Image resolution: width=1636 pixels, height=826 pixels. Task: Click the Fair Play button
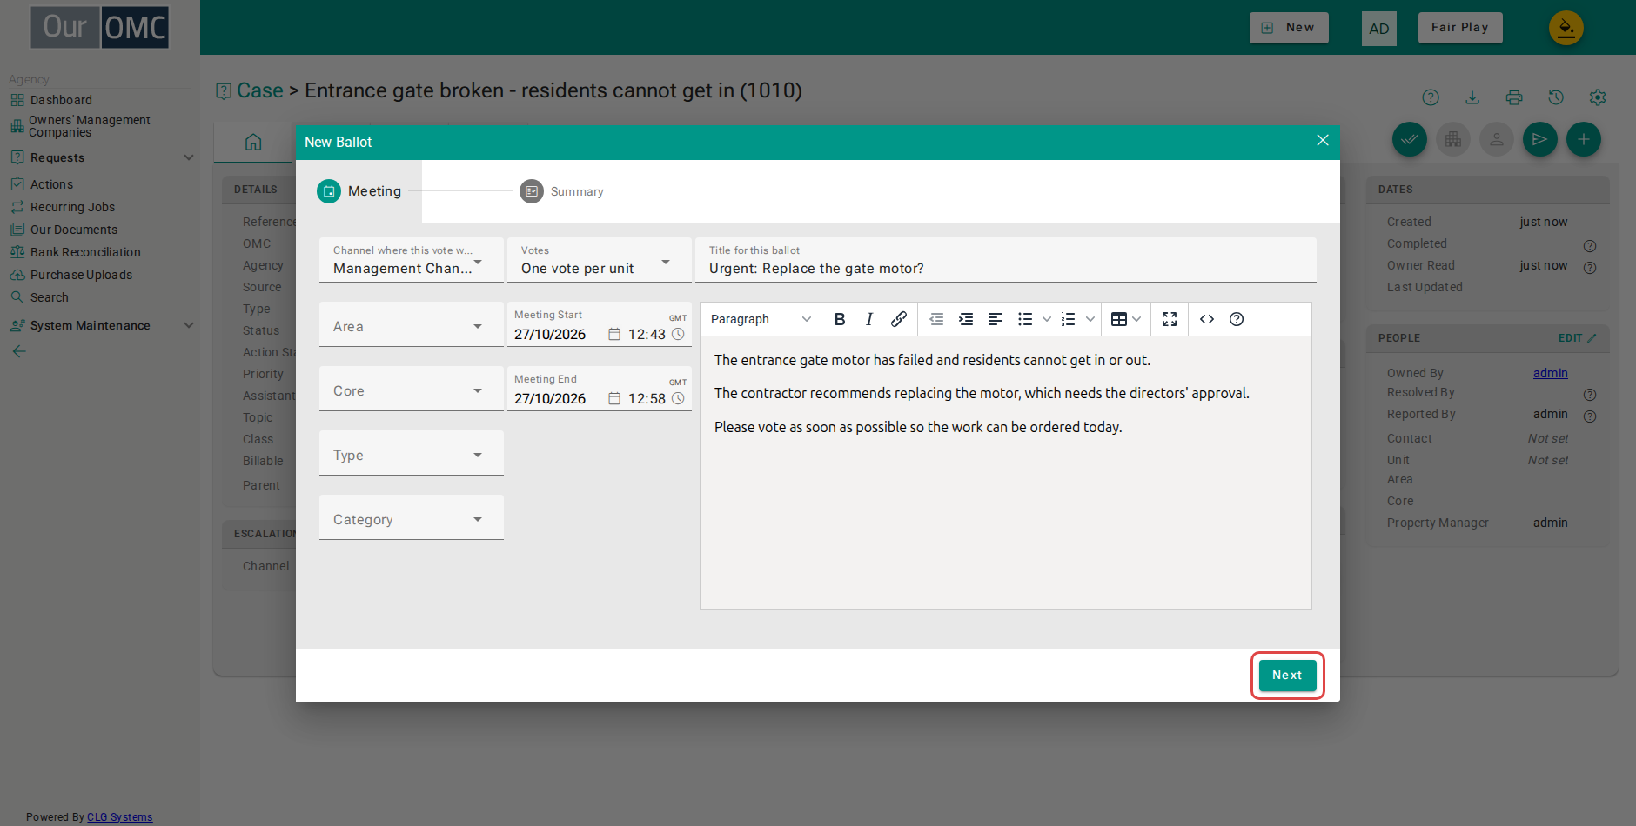click(1460, 28)
